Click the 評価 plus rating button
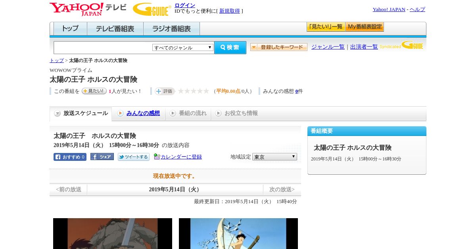476x249 pixels. pyautogui.click(x=165, y=91)
